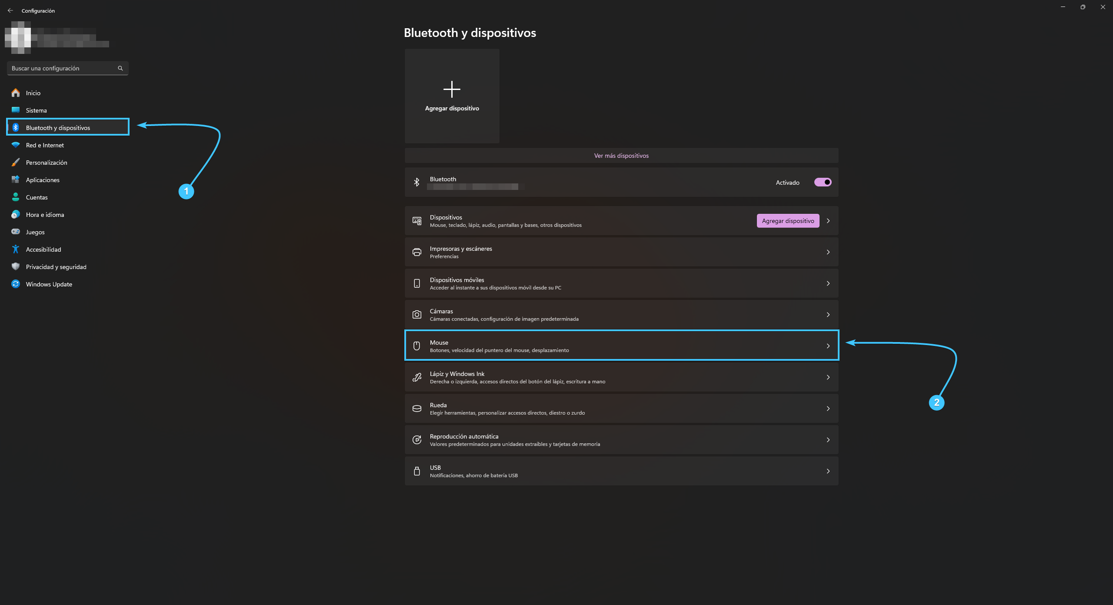Open Cuentas section
1113x605 pixels.
coord(68,197)
